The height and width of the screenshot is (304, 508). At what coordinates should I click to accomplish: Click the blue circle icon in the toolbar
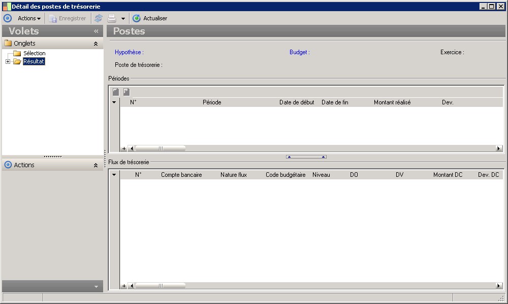pyautogui.click(x=8, y=18)
